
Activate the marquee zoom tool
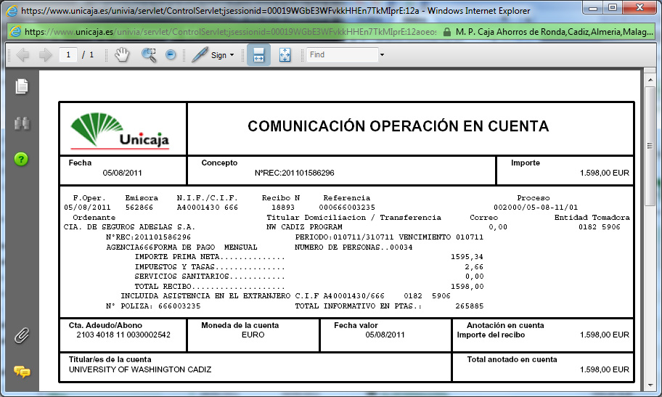coord(149,55)
